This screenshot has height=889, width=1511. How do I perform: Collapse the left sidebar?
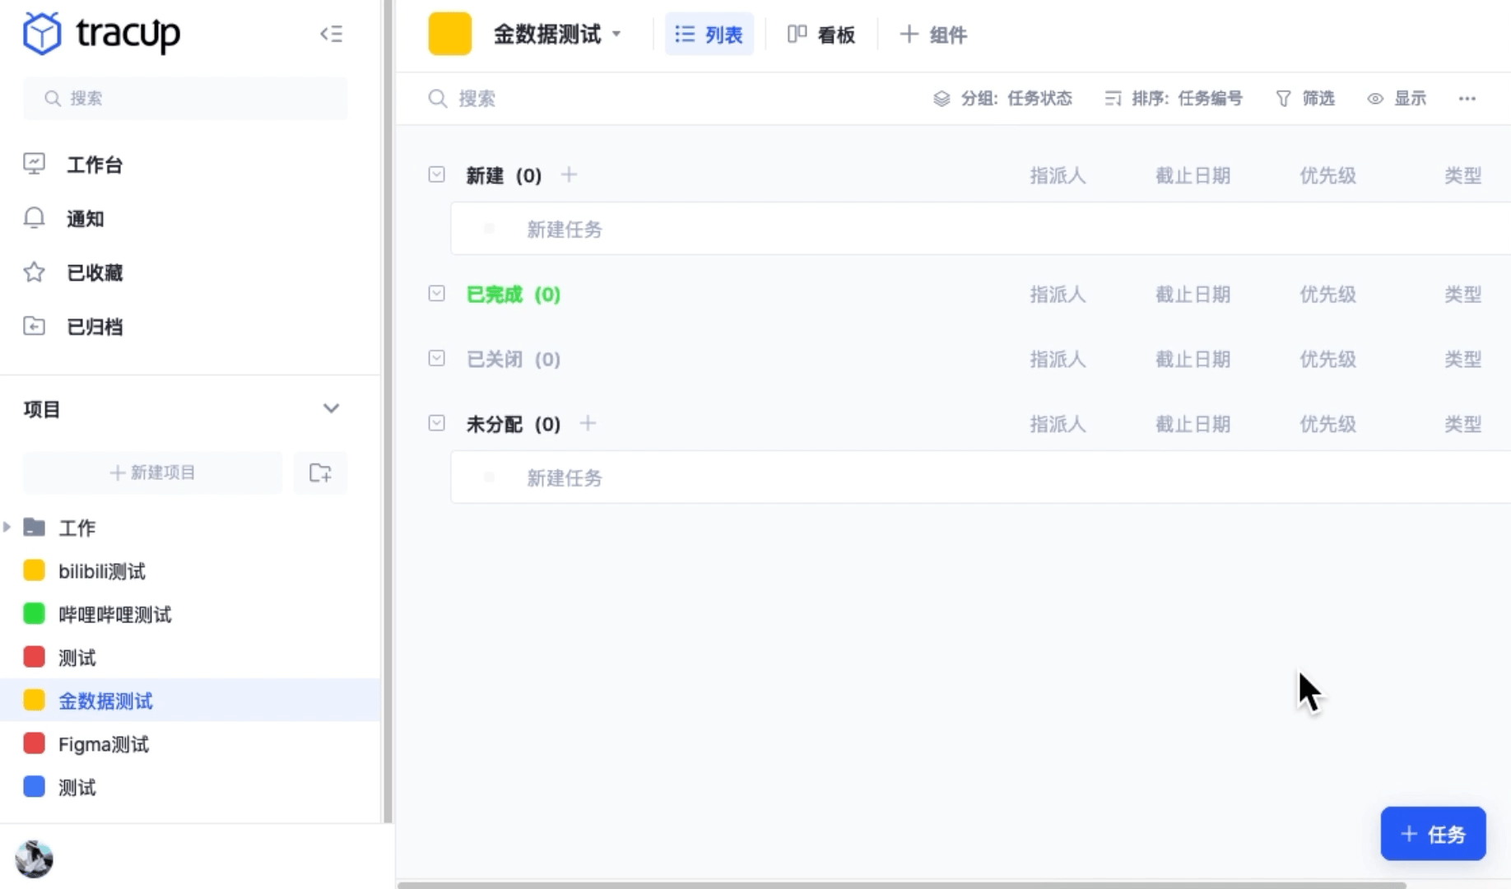coord(332,34)
